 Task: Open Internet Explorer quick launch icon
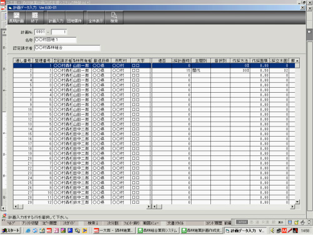click(28, 231)
